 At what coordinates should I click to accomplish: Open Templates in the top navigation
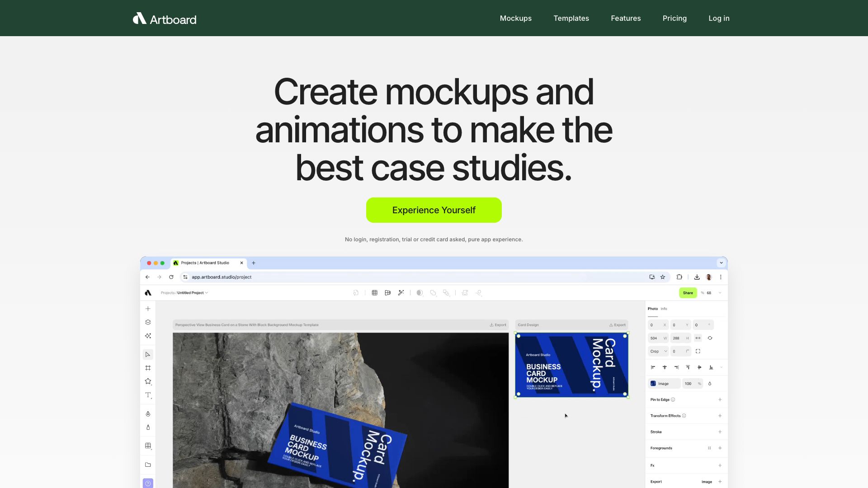[571, 18]
